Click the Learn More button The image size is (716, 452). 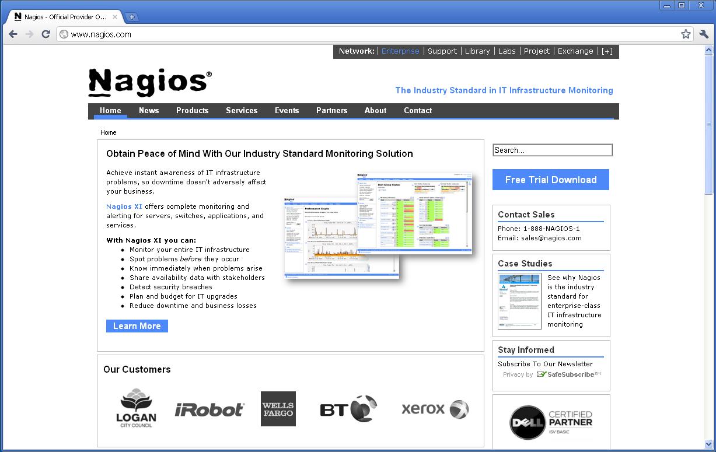pos(137,326)
